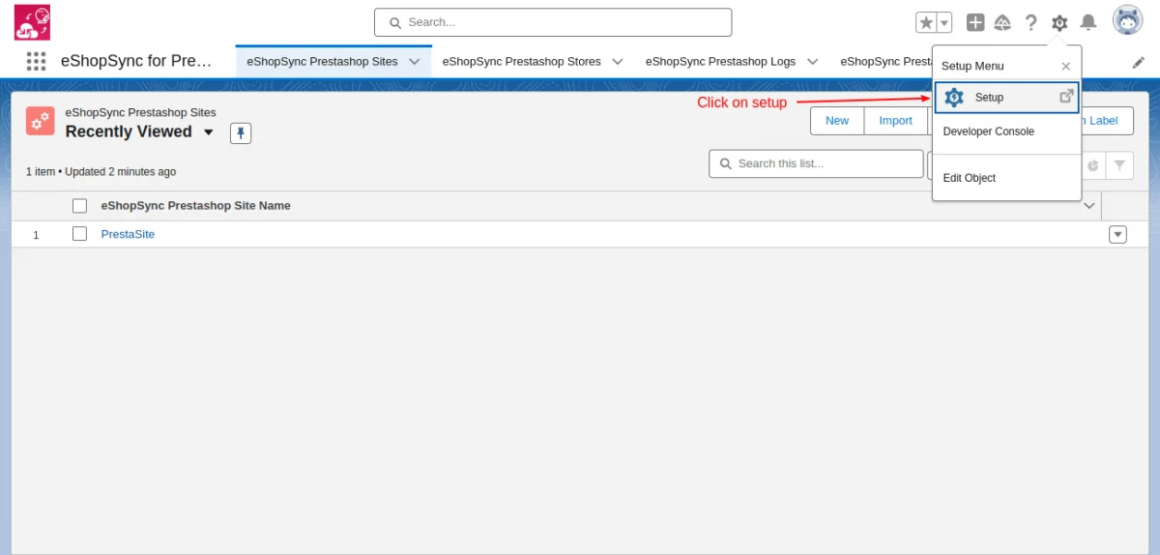Click the eShopSync logo at top left

pyautogui.click(x=32, y=22)
